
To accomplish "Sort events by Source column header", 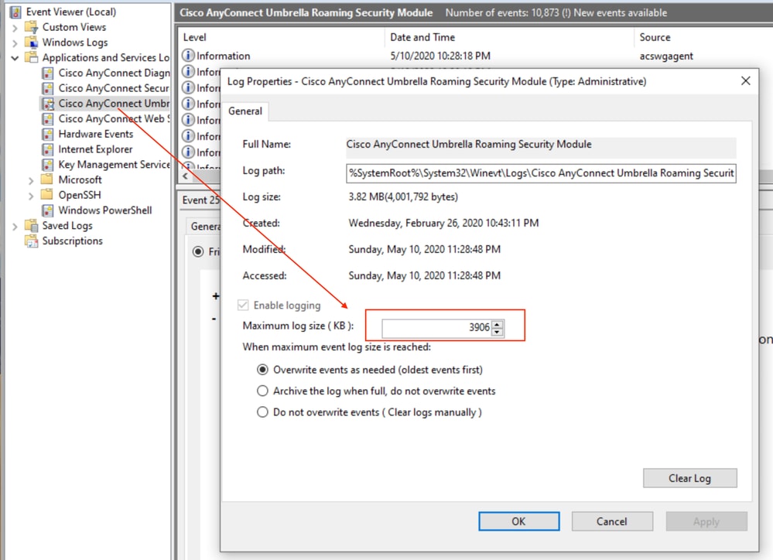I will (x=655, y=37).
